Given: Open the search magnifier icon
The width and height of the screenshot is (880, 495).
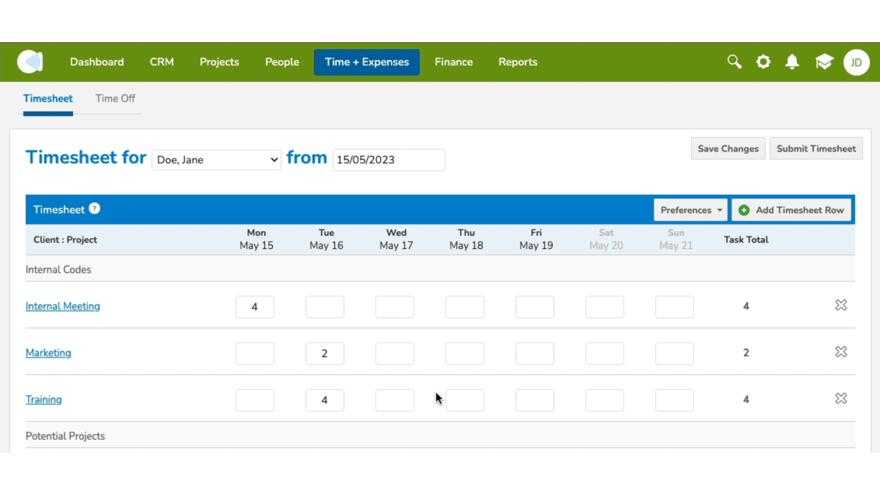Looking at the screenshot, I should 734,61.
